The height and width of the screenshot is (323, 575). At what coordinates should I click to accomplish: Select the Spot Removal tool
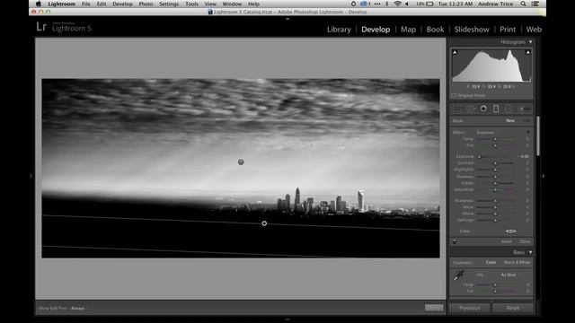[x=471, y=109]
